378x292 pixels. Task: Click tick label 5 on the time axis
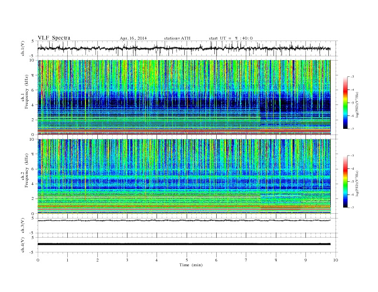click(187, 260)
